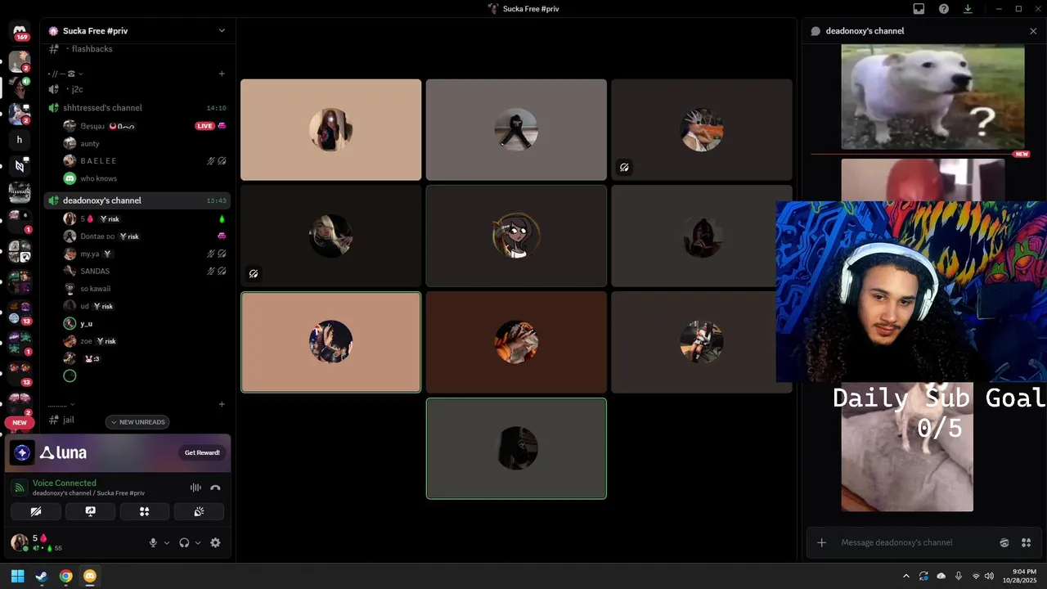Open the server with the 'h' icon
Viewport: 1047px width, 589px height.
click(20, 140)
